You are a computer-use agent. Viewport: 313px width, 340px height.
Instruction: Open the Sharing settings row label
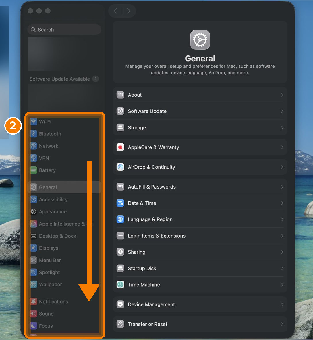point(136,252)
